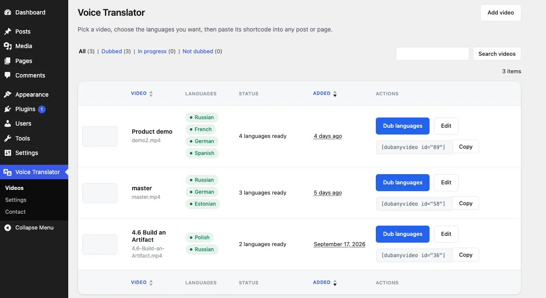Image resolution: width=546 pixels, height=298 pixels.
Task: Sort by Video using top header arrows
Action: pos(151,94)
